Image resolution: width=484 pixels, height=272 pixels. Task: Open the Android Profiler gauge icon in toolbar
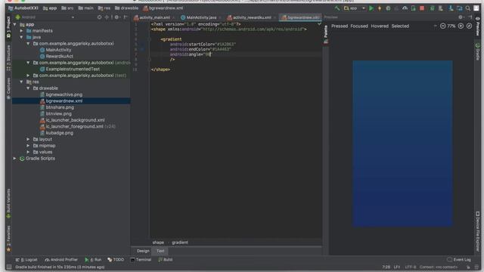coord(405,8)
